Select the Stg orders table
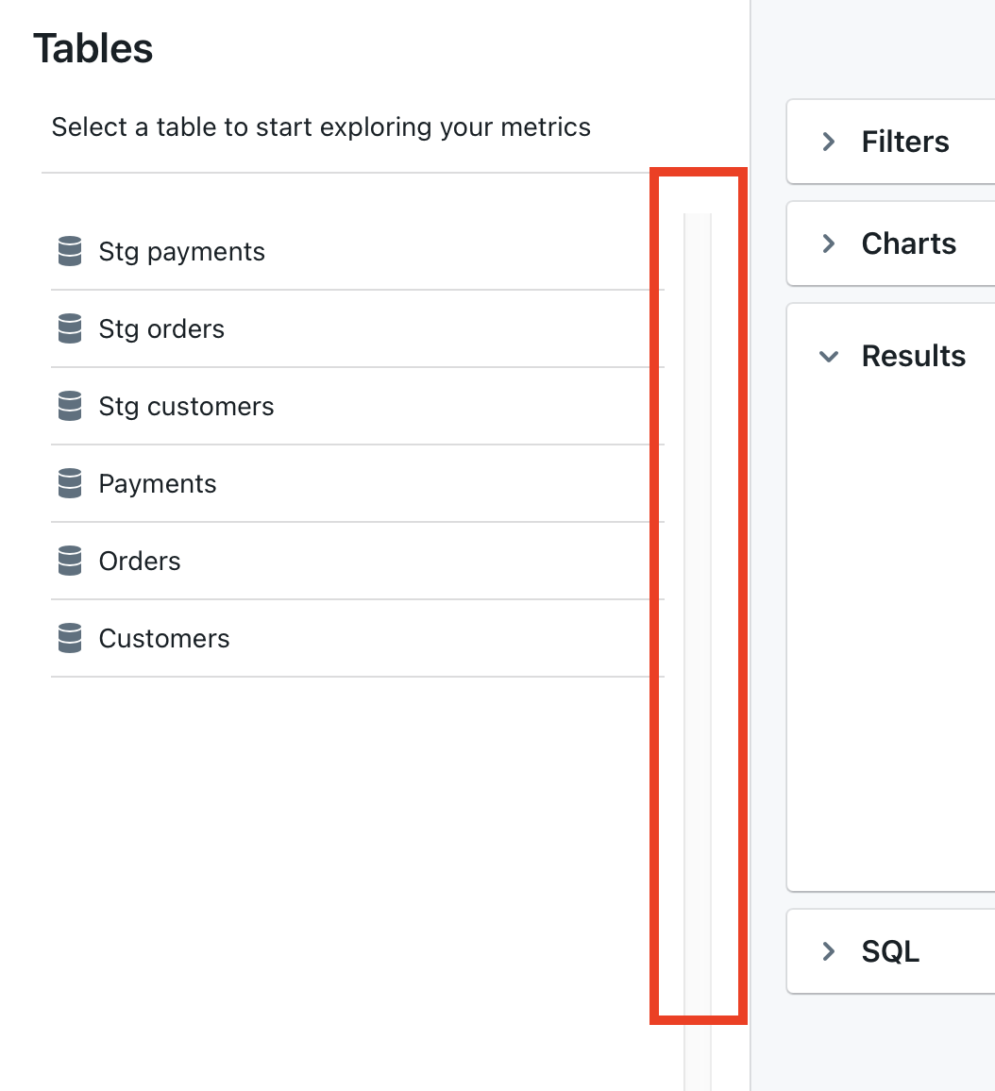Viewport: 995px width, 1091px height. (161, 328)
